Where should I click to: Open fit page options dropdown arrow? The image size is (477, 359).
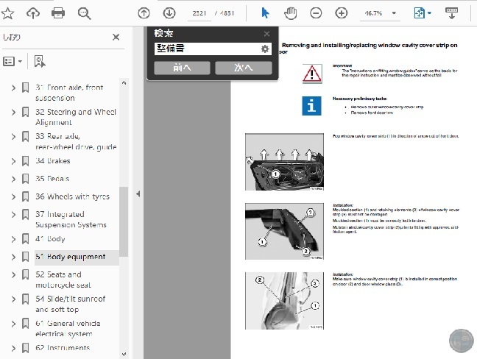point(429,13)
